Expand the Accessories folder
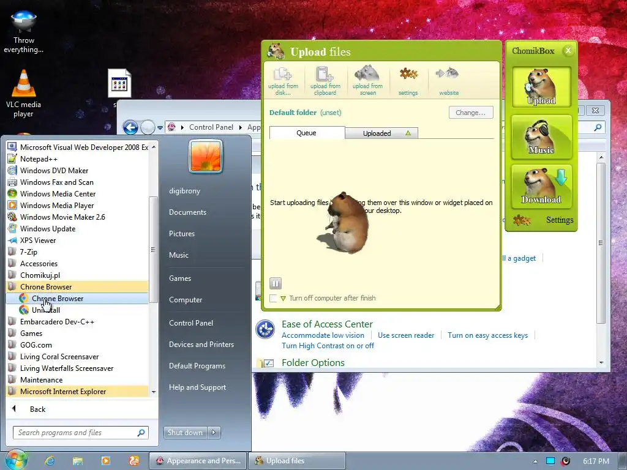Image resolution: width=627 pixels, height=470 pixels. [77, 263]
